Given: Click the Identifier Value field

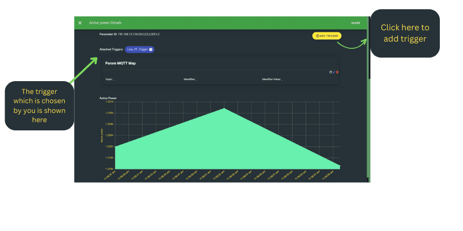Looking at the screenshot, I should (x=272, y=80).
